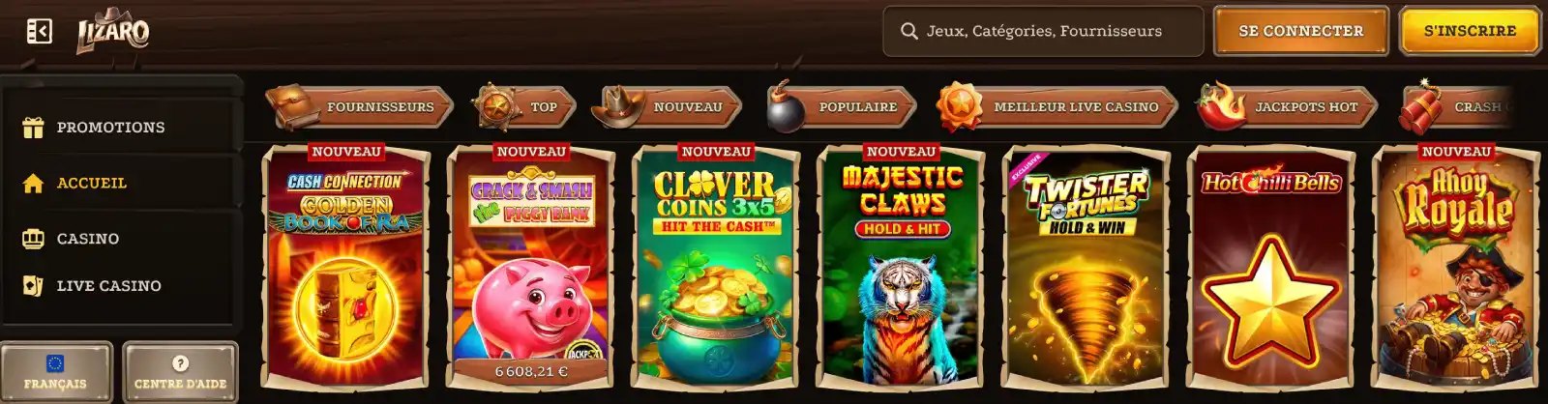Choose the Top category with sheriff badge
Screen dimensions: 1548x404
click(x=523, y=107)
